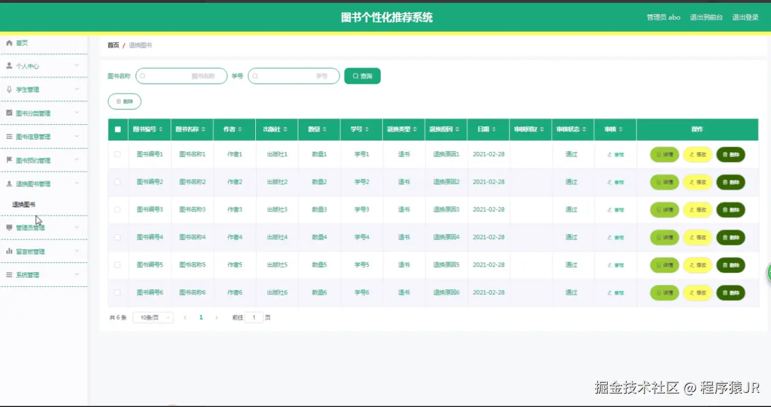
Task: Click the microphone icon next to 学生管理
Action: point(9,90)
